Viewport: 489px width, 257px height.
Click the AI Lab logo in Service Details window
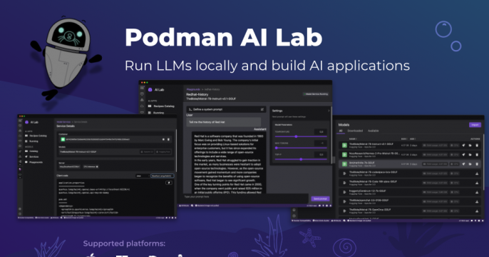point(27,122)
